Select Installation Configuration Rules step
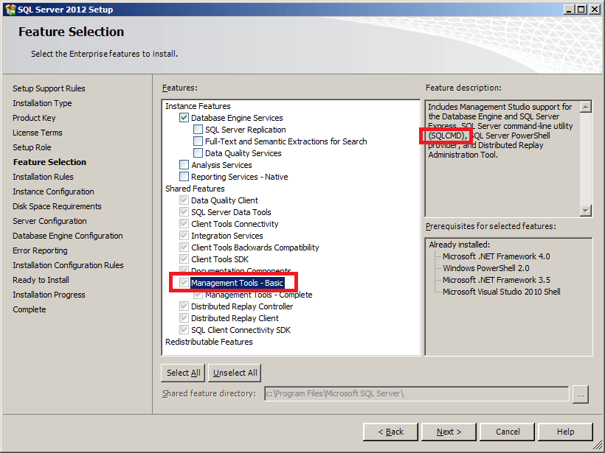605x453 pixels. (x=68, y=265)
